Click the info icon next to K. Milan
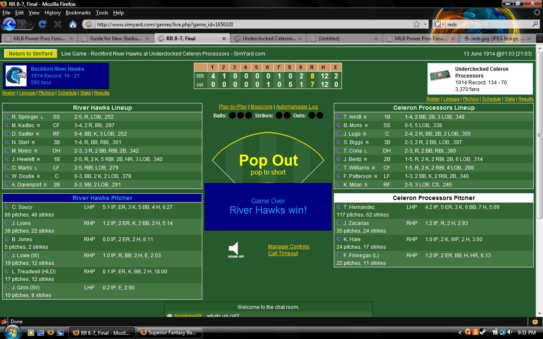543x339 pixels. (x=339, y=184)
